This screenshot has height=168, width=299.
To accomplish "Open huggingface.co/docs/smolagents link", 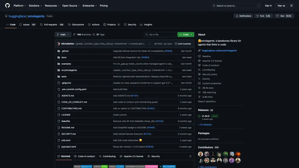I will tap(219, 51).
